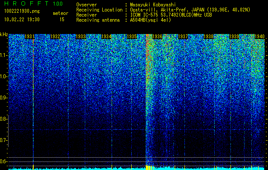
Task: Click the version number 1.0.0
Action: (x=58, y=3)
